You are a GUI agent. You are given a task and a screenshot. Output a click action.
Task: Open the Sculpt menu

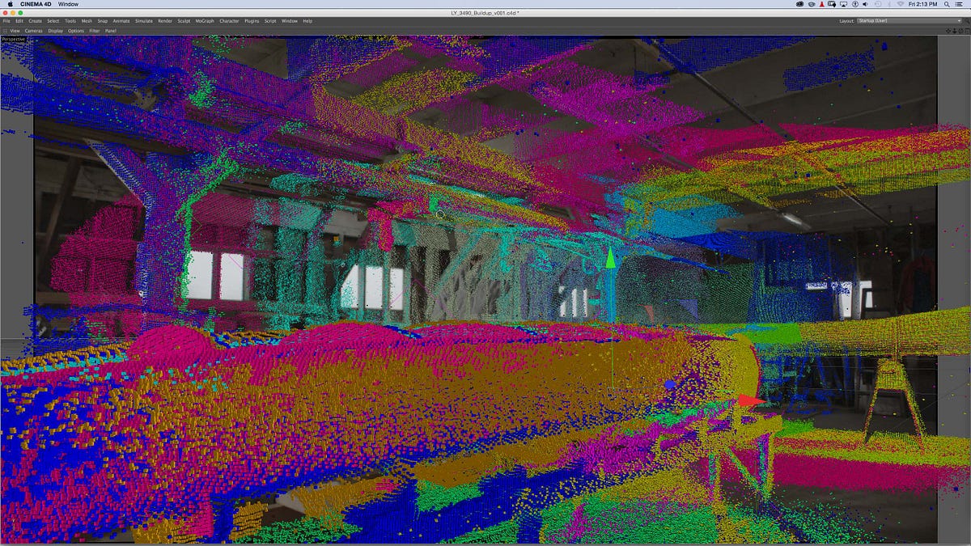pyautogui.click(x=183, y=21)
